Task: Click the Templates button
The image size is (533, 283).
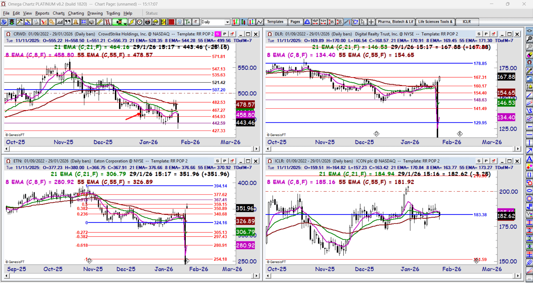Action: (275, 22)
